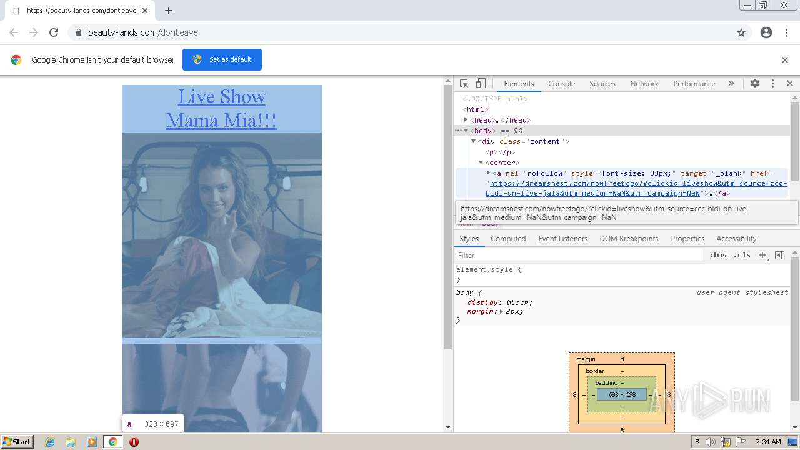Open the Accessibility tab
The width and height of the screenshot is (800, 450).
coord(736,239)
